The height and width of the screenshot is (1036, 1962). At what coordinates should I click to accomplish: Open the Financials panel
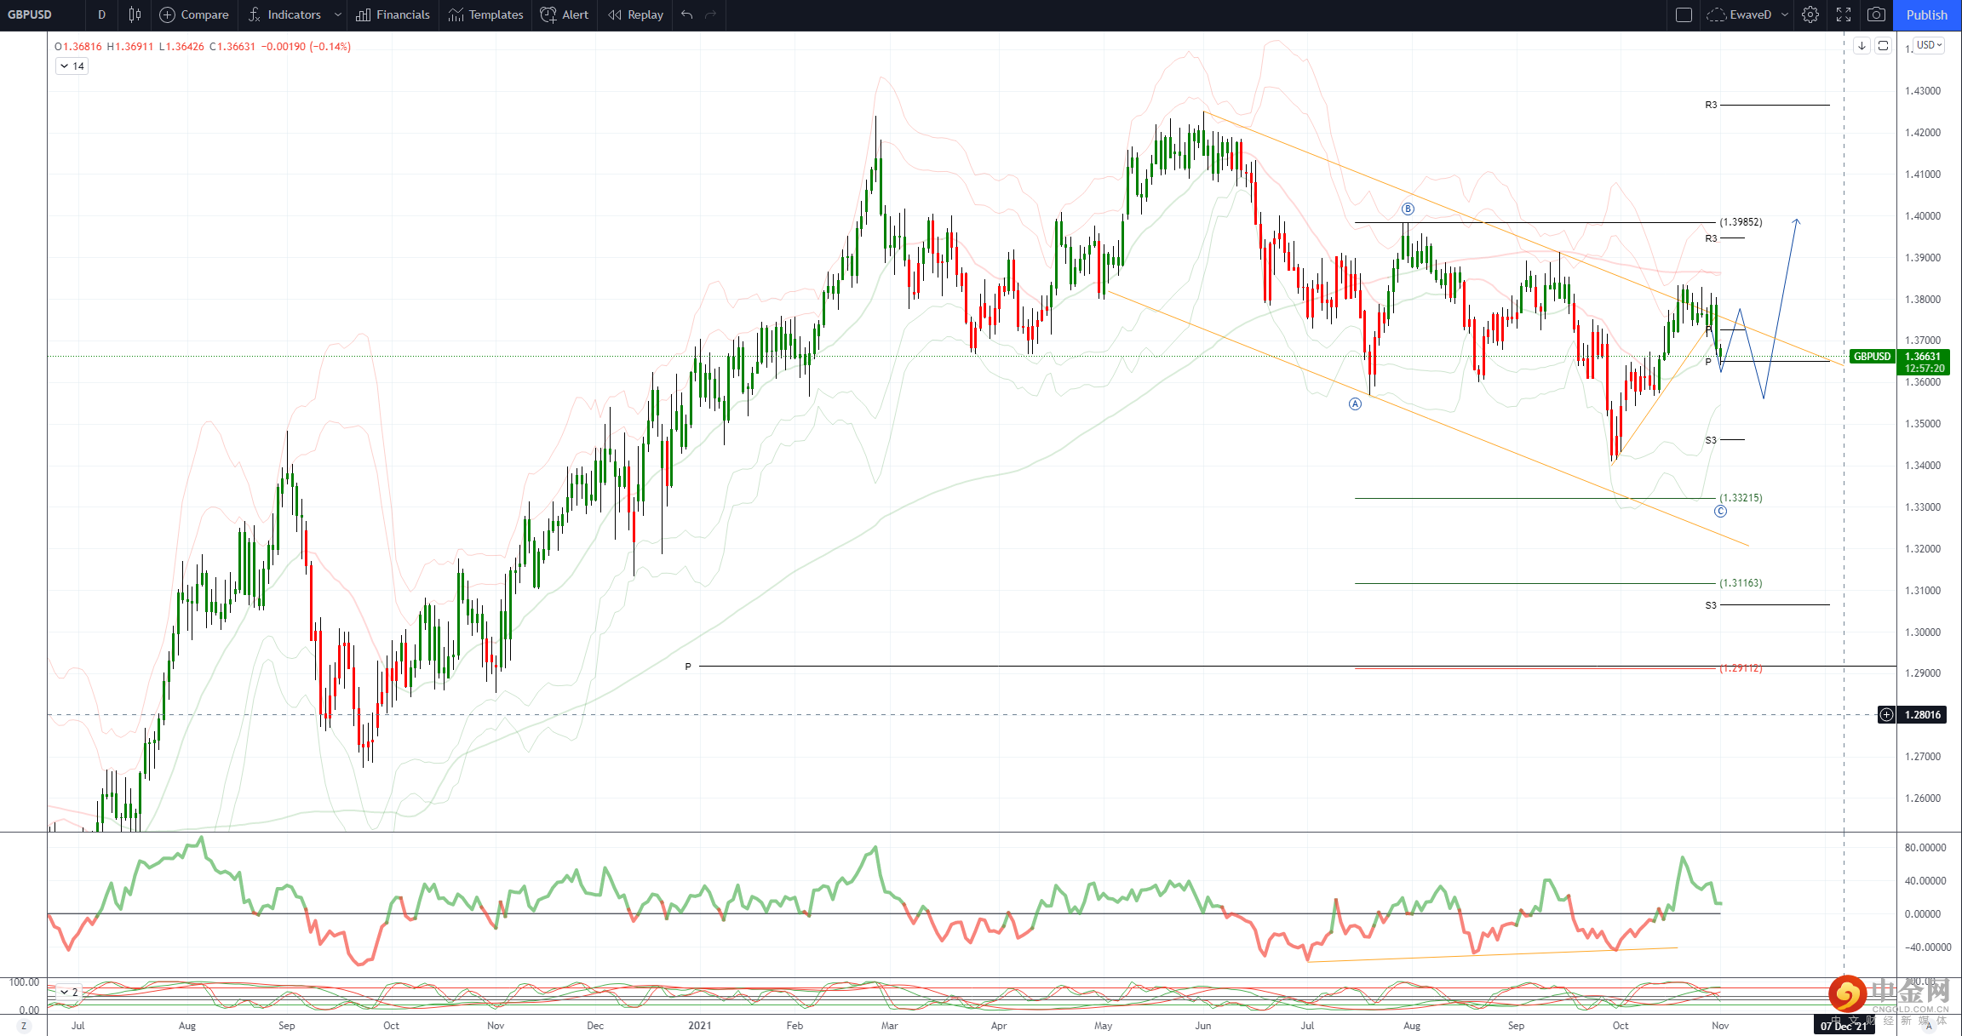[x=393, y=14]
